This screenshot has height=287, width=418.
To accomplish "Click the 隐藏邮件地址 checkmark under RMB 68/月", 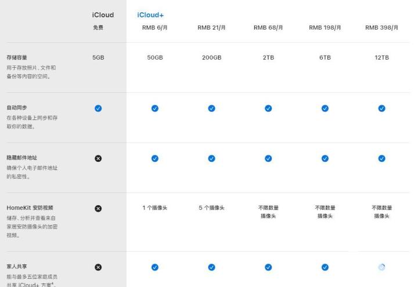I will click(268, 158).
